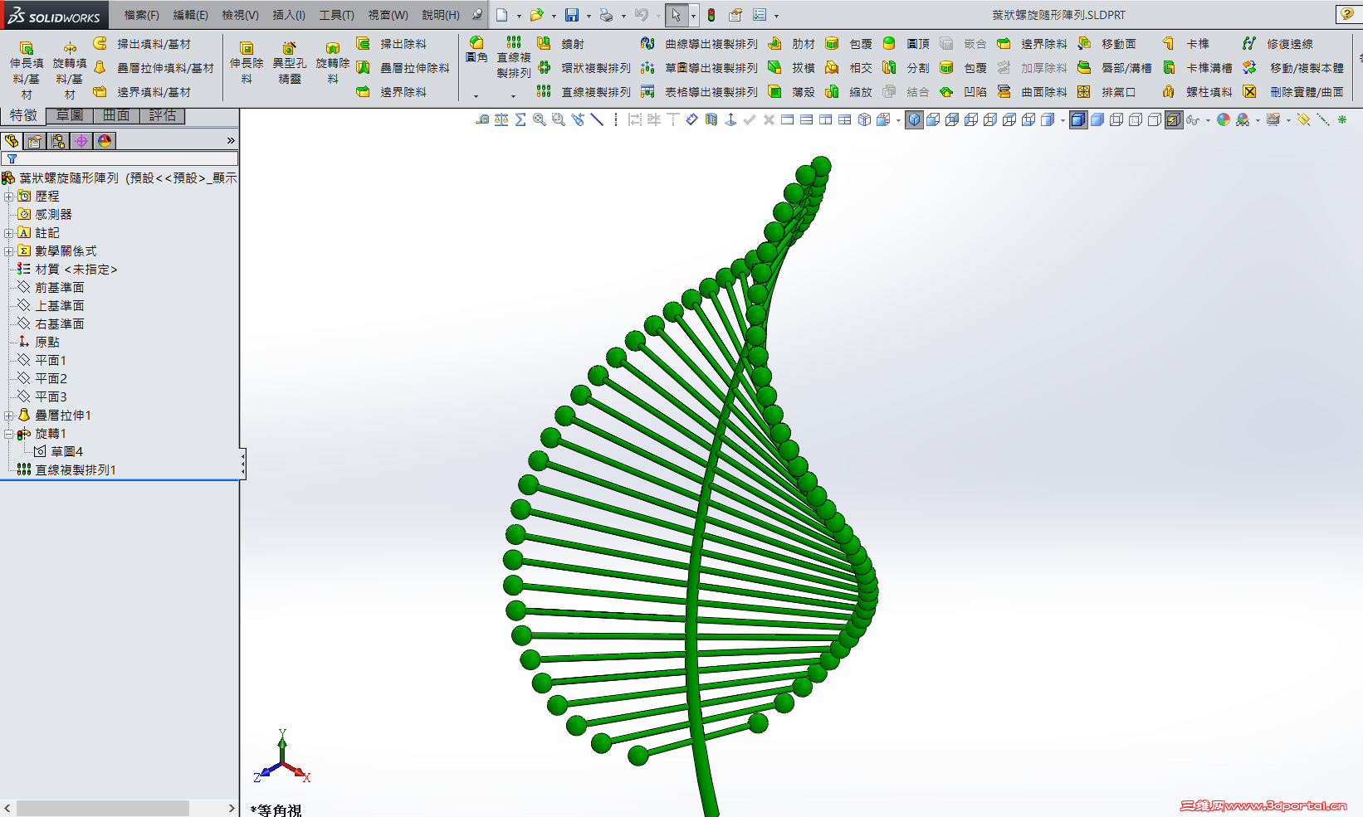Click the 分割 split tool
The image size is (1363, 817).
906,68
